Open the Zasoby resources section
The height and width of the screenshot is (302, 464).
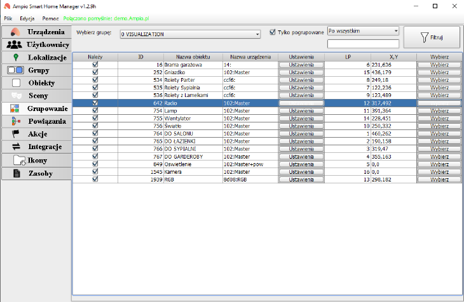(37, 173)
